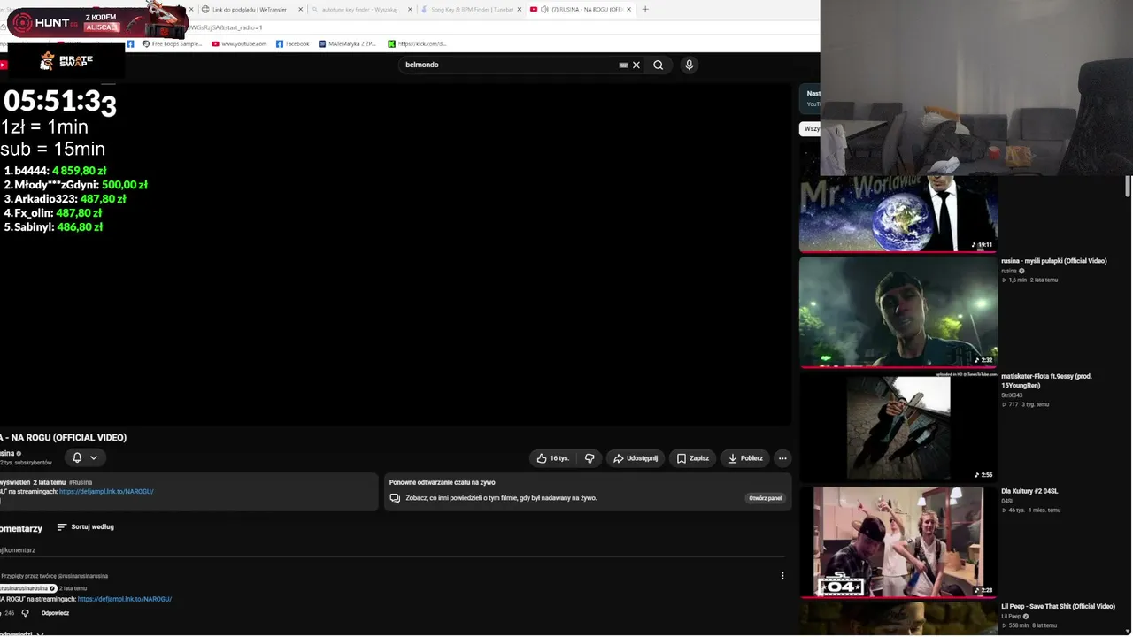
Task: Click the Pirate Swap logo overlay
Action: pyautogui.click(x=66, y=60)
